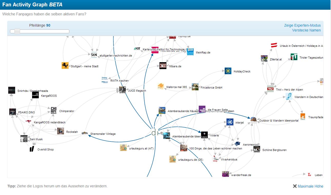This screenshot has width=331, height=195.
Task: Click Verstecke Namen to hide labels
Action: 306,30
